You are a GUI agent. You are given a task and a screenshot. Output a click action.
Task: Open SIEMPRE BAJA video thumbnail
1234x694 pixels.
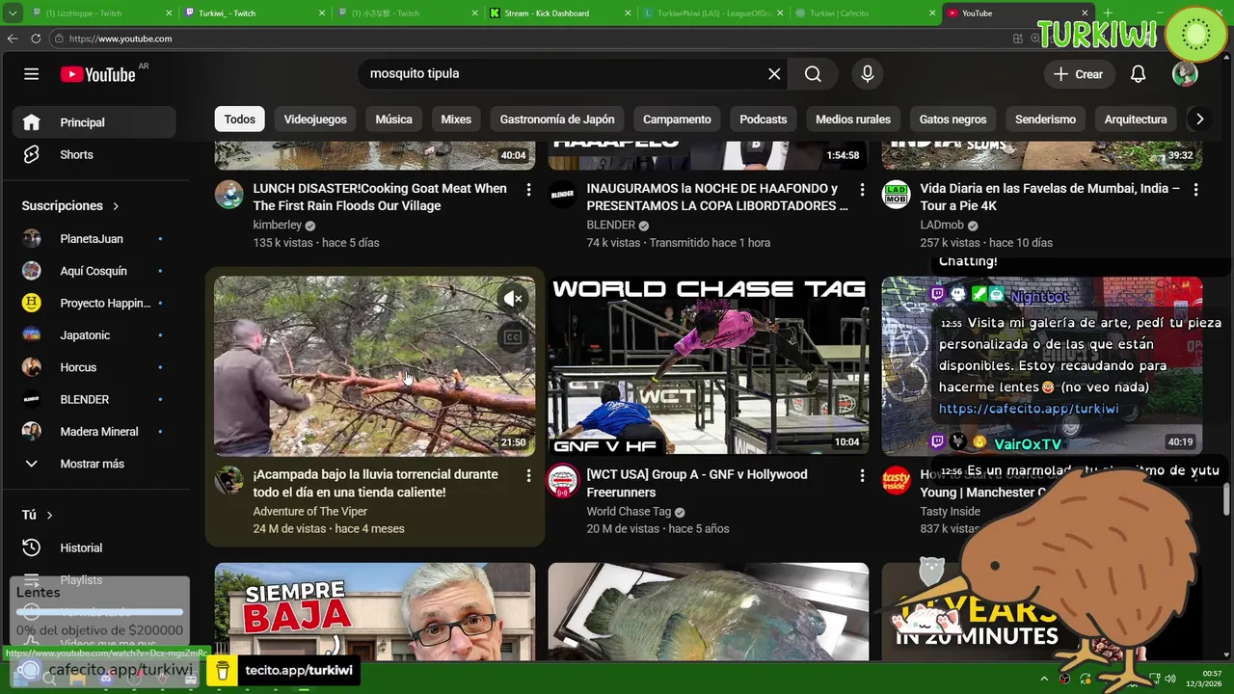tap(375, 611)
